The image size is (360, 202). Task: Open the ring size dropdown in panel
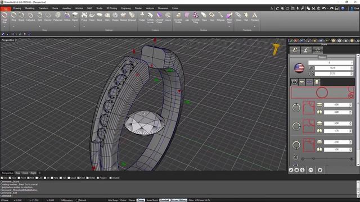pyautogui.click(x=330, y=62)
